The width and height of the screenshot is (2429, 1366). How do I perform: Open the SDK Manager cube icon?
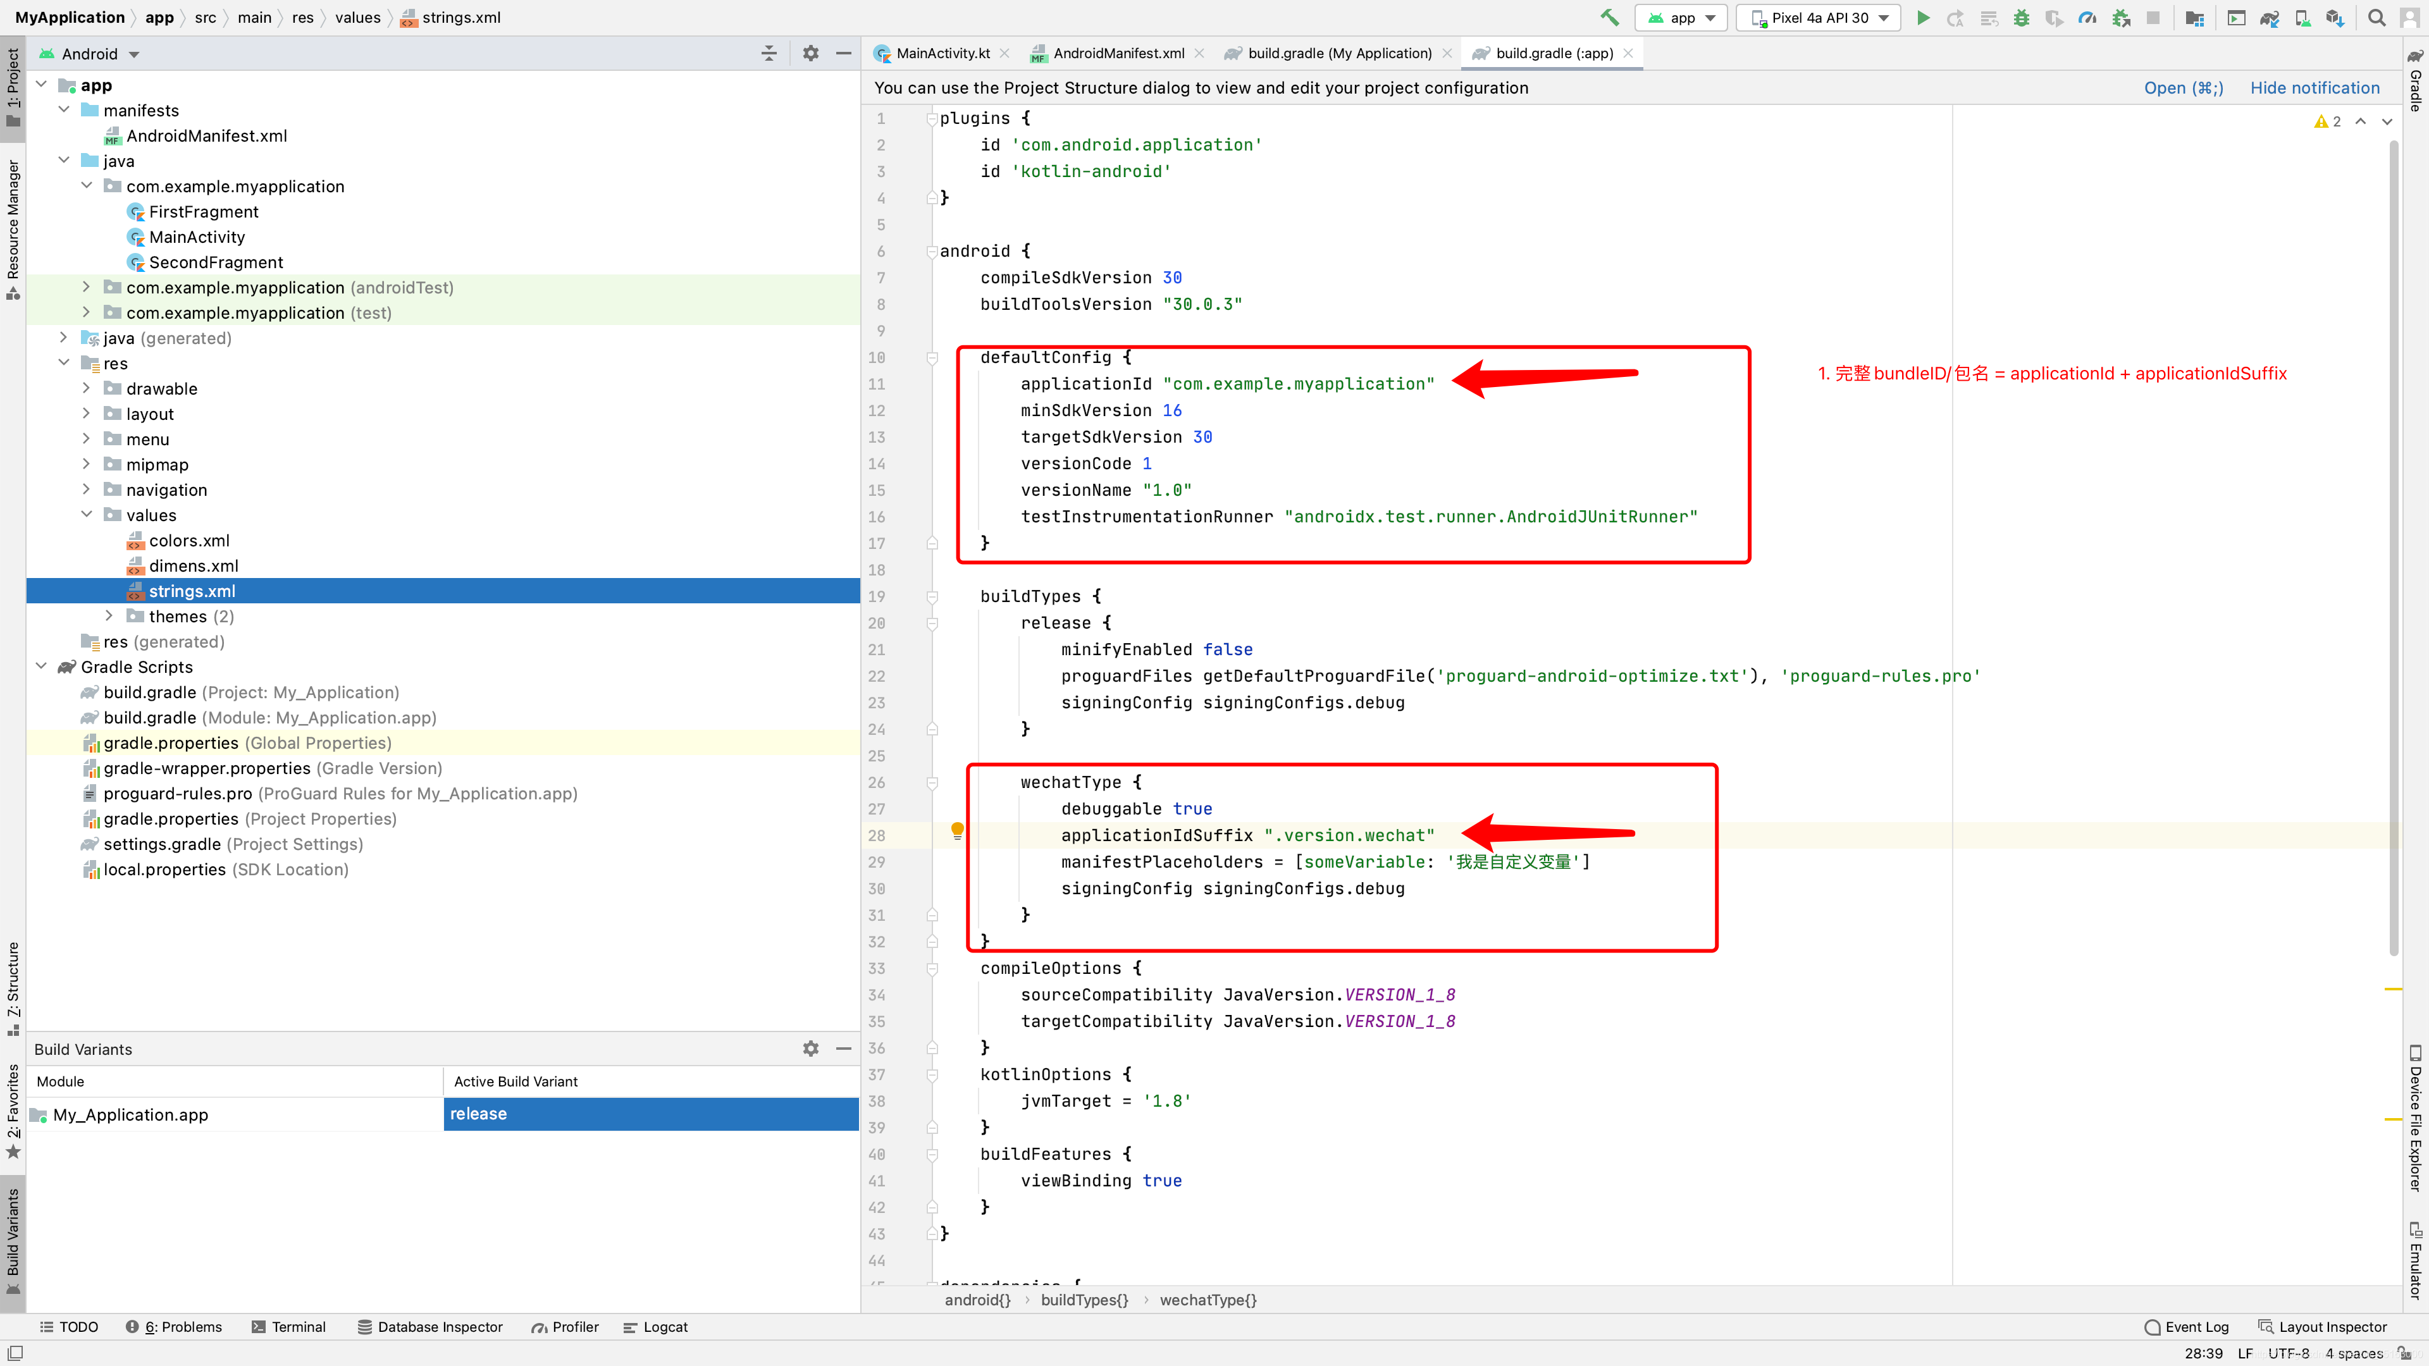(2335, 18)
